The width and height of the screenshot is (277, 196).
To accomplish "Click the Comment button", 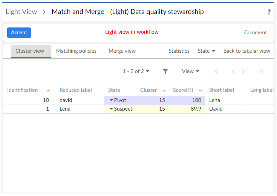I will click(x=255, y=32).
